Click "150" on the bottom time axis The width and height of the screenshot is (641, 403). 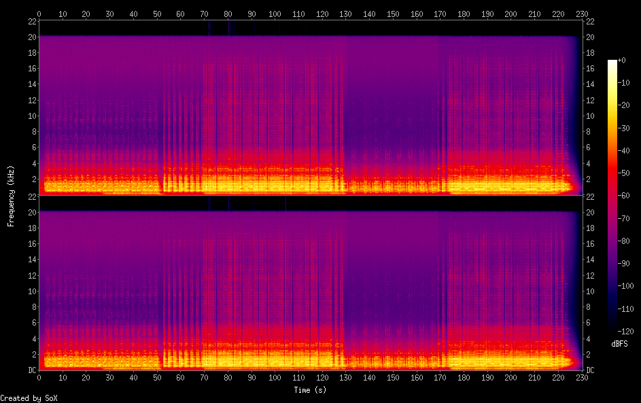(x=393, y=378)
